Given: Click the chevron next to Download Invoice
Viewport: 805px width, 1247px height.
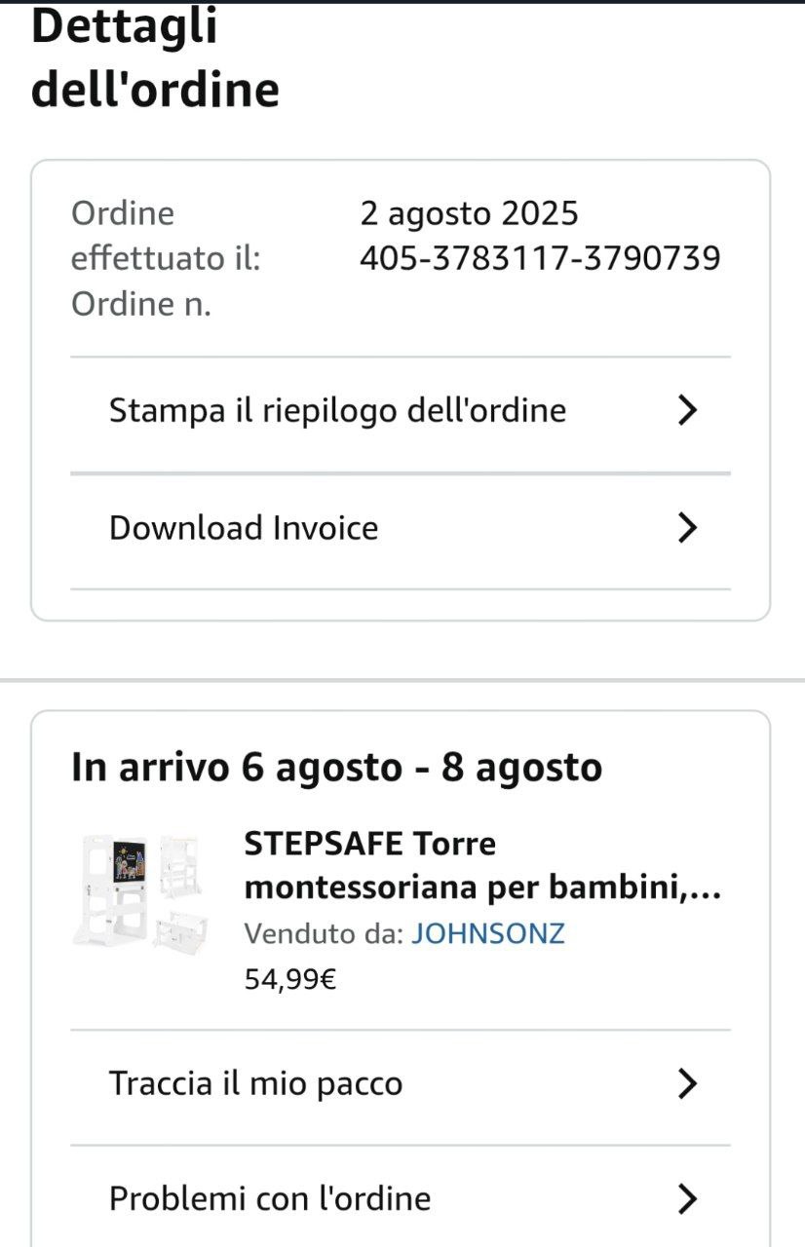Looking at the screenshot, I should (x=688, y=528).
